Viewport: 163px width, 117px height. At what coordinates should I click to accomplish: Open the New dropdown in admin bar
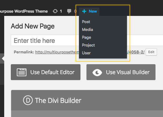coord(89,11)
